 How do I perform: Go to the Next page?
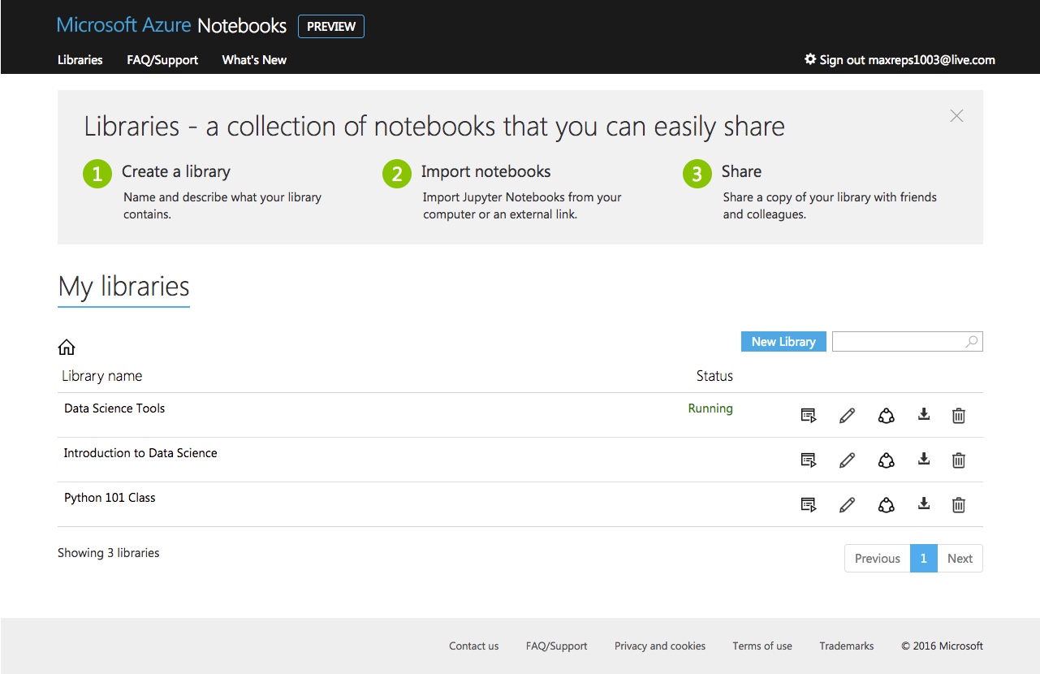(960, 559)
